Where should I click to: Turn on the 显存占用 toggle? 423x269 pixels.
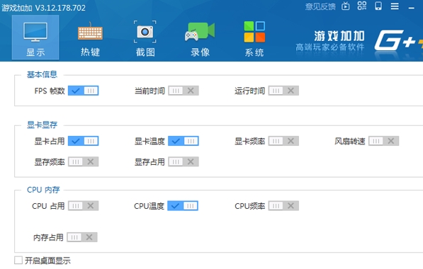click(x=184, y=161)
